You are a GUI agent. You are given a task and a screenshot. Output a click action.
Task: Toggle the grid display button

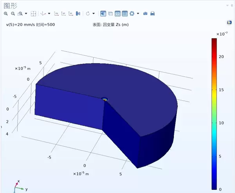click(125, 14)
